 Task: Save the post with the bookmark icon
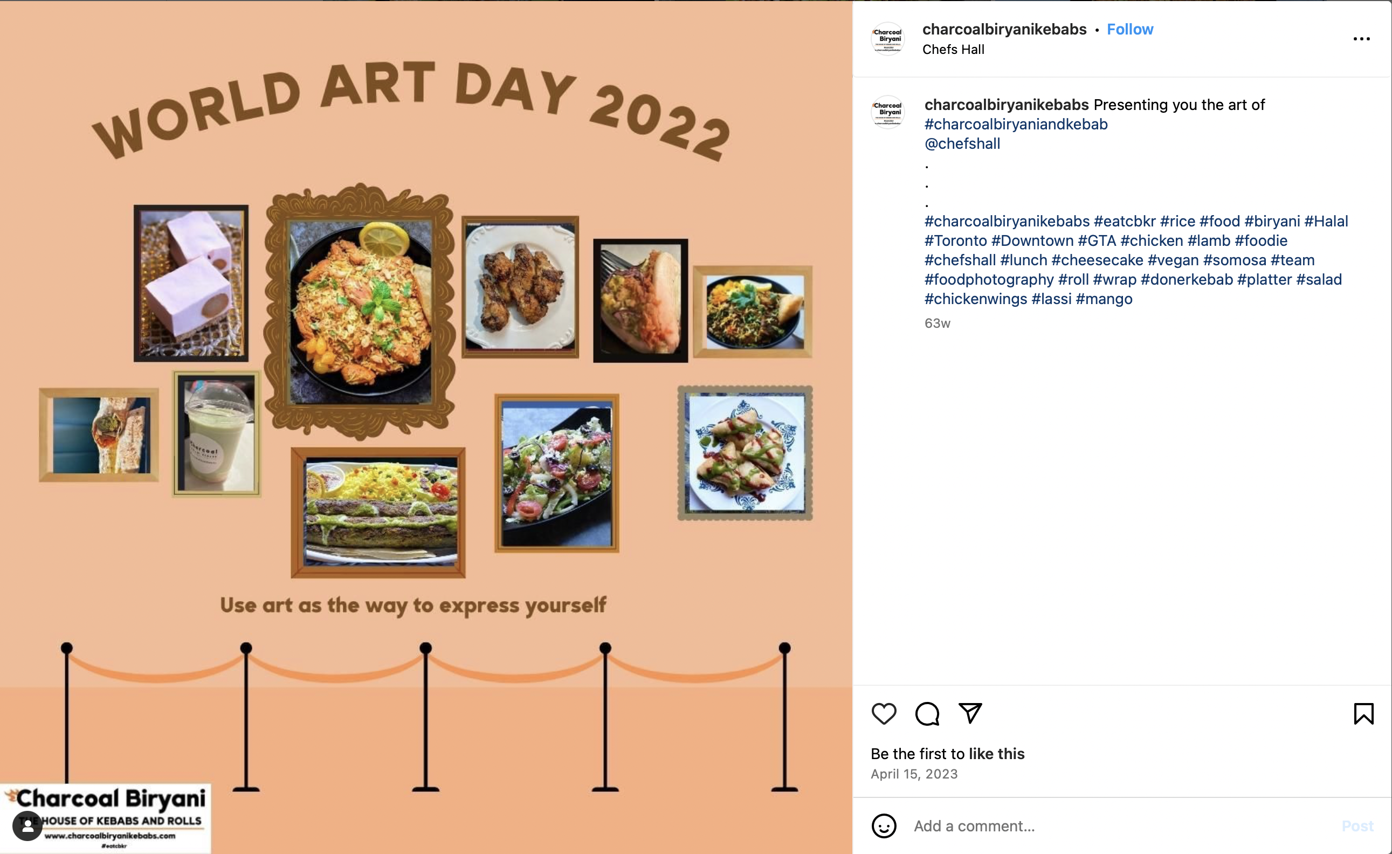1363,713
